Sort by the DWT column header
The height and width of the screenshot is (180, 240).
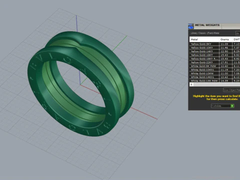click(236, 39)
